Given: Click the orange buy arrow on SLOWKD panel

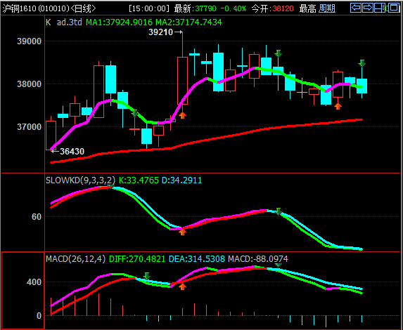Looking at the screenshot, I should pyautogui.click(x=182, y=232).
